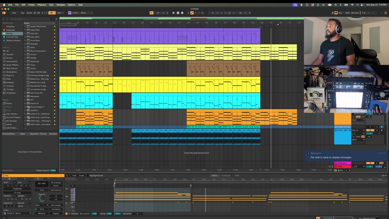Toggle the metronome button
389x219 pixels.
51,13
